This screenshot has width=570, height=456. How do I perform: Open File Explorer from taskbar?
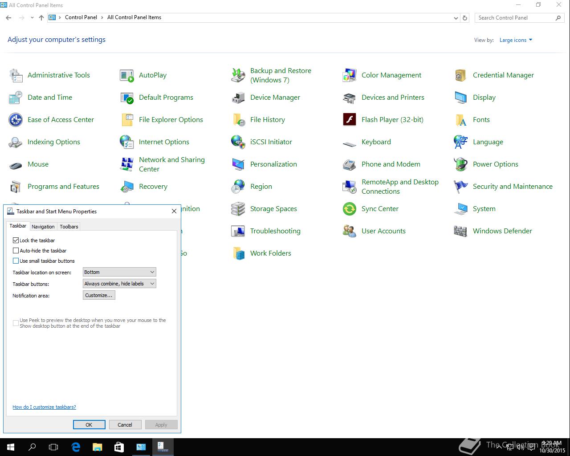coord(97,447)
